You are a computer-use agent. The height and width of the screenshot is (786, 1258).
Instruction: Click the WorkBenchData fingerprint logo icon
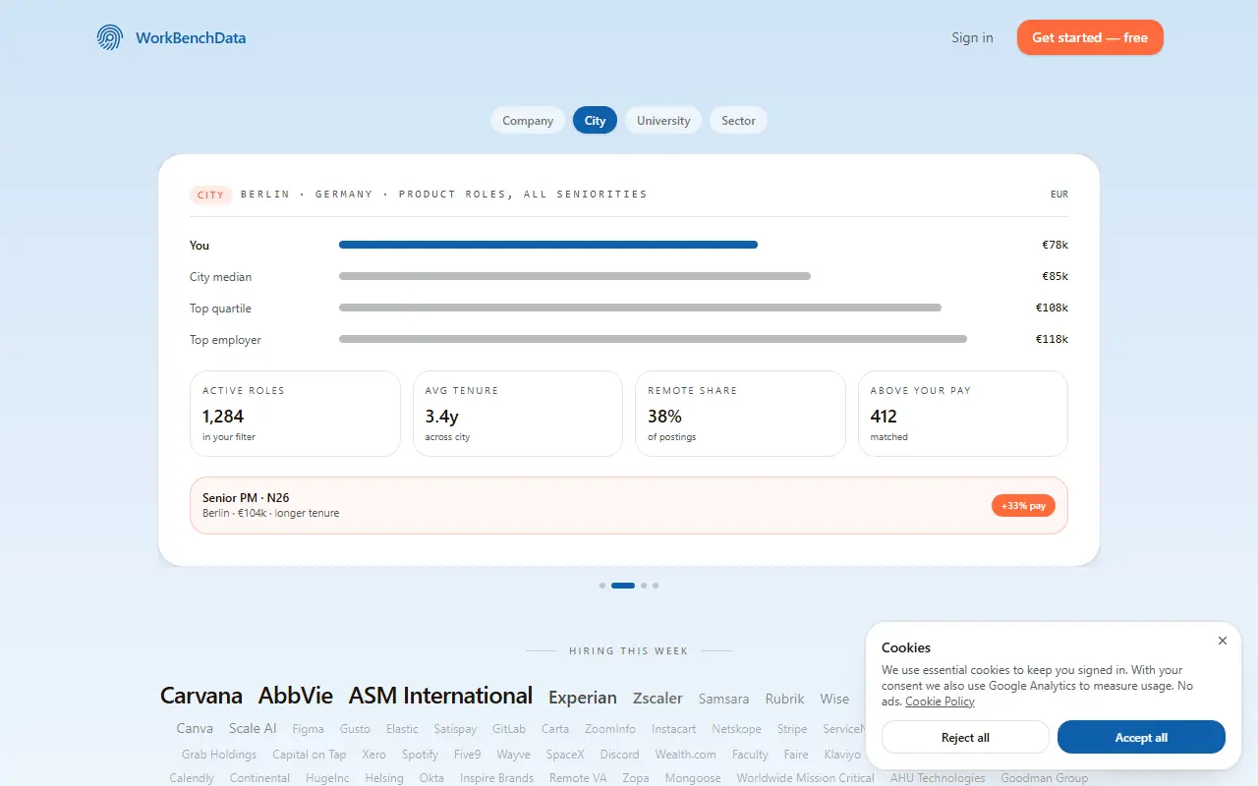point(110,38)
